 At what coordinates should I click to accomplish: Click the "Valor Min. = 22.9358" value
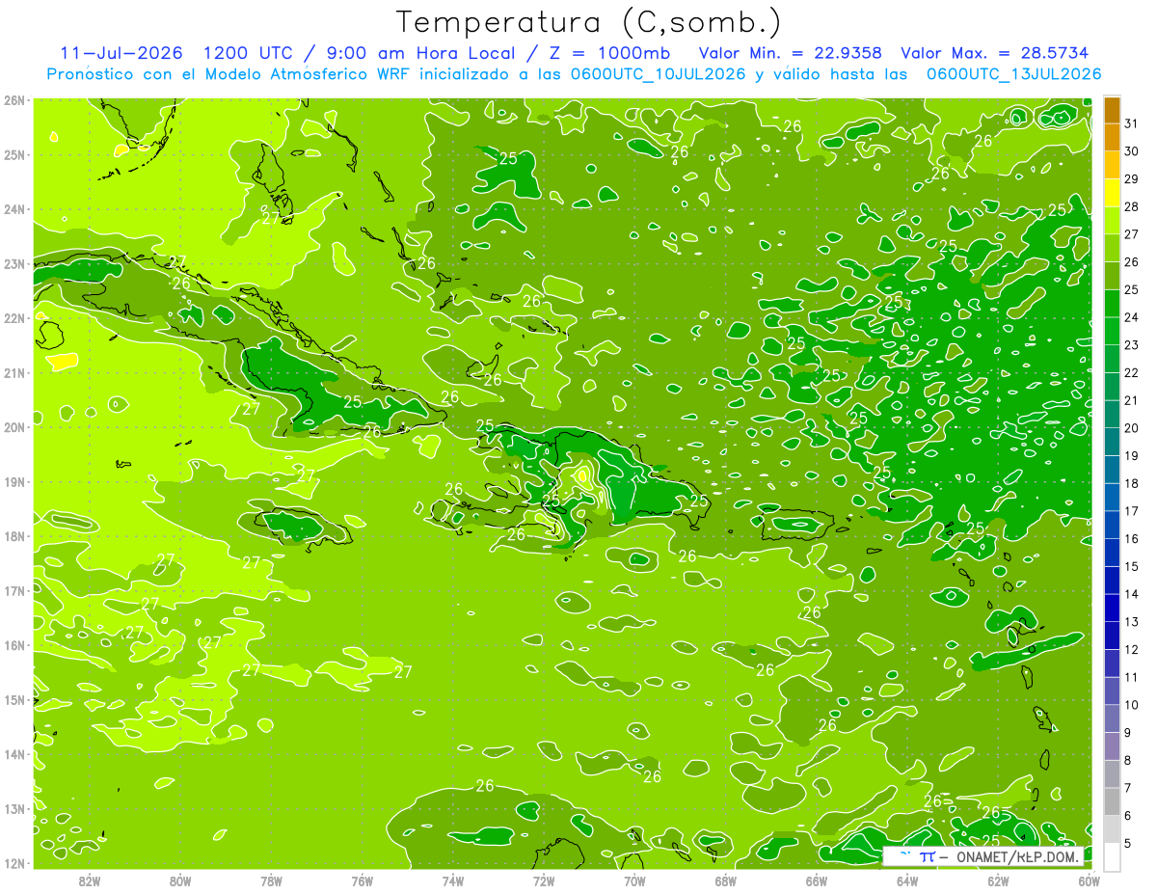pos(791,52)
